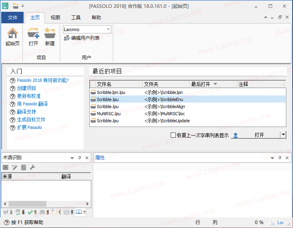The height and width of the screenshot is (228, 293).
Task: Open the 创建项目 help link
Action: (26, 88)
